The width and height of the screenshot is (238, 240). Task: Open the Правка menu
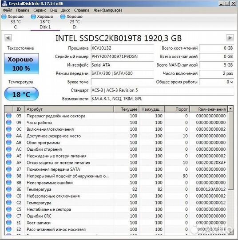[23, 10]
